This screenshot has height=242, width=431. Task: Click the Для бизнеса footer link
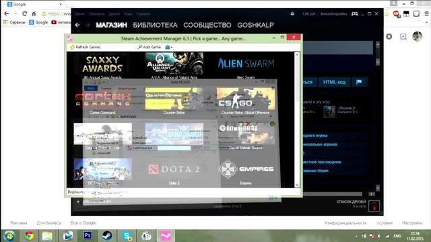click(48, 223)
